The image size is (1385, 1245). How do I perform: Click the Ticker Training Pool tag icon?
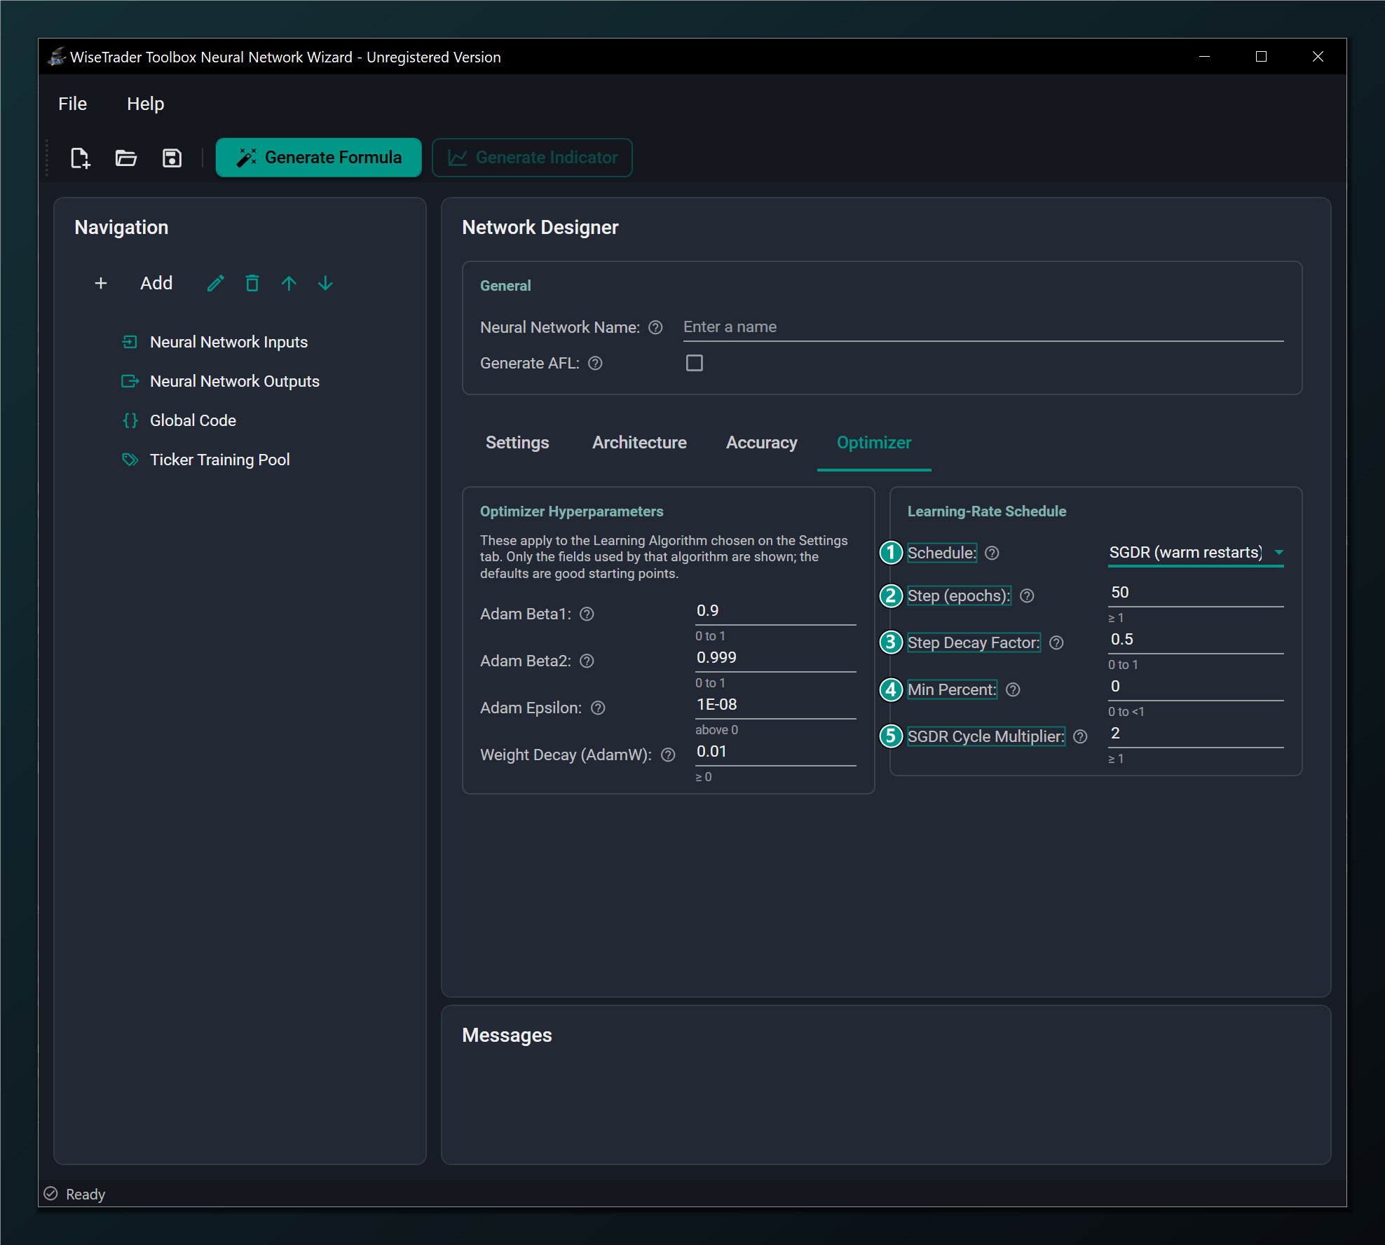(130, 460)
